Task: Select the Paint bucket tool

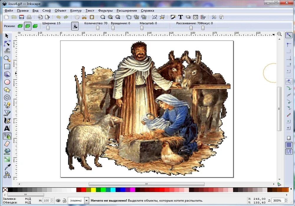Action: click(x=7, y=152)
